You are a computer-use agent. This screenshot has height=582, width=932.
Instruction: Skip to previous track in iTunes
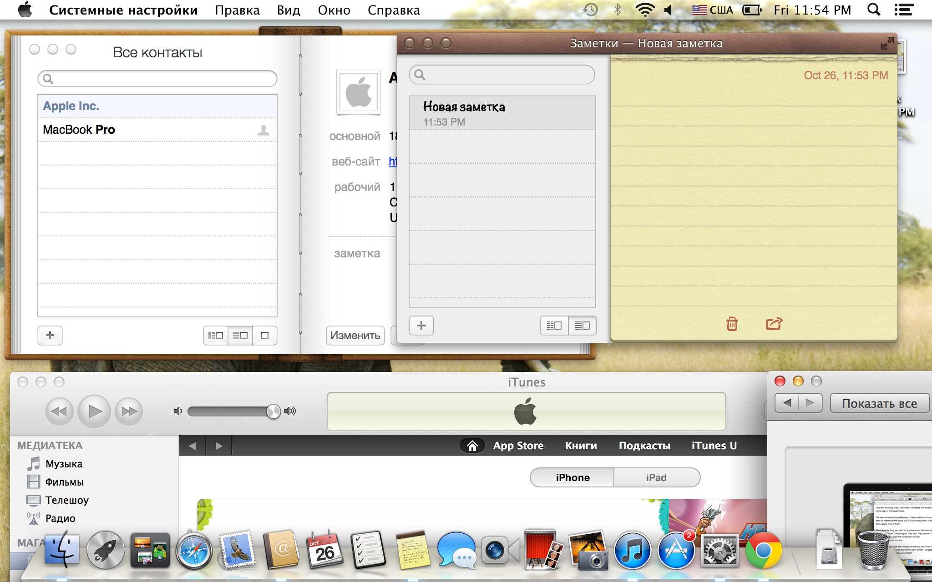coord(59,411)
